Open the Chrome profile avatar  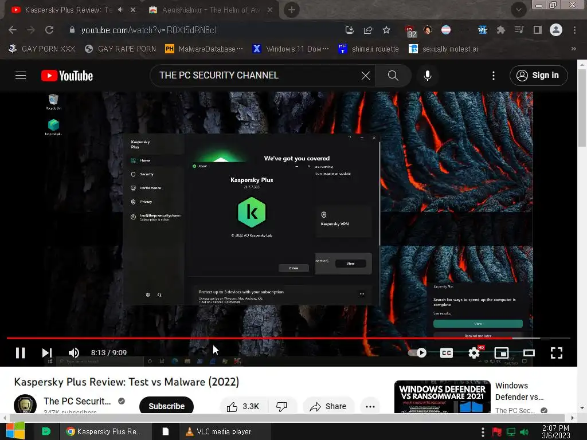click(556, 30)
